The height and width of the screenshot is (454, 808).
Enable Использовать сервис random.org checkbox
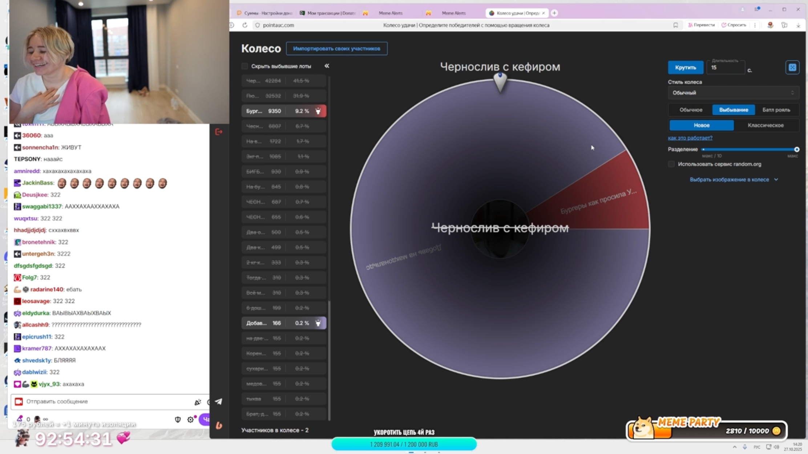[x=671, y=164]
